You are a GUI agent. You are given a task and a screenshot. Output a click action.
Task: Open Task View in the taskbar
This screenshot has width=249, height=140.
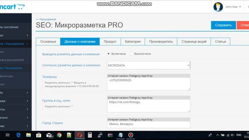coord(7,135)
